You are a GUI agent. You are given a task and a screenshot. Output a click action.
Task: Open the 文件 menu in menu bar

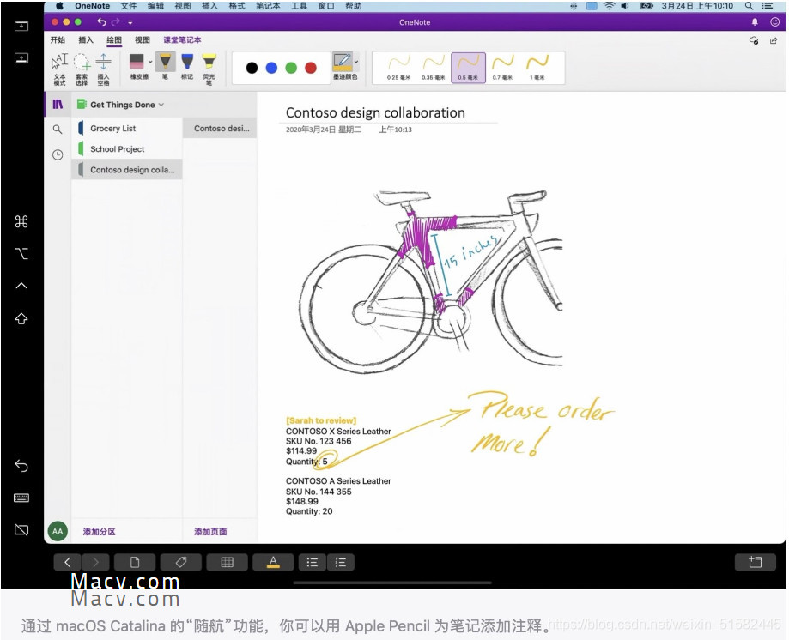(x=129, y=6)
